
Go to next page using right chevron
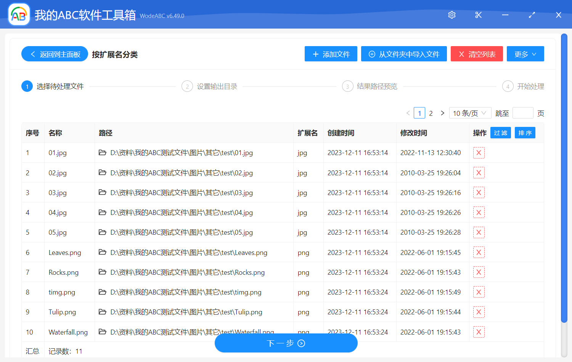pyautogui.click(x=442, y=113)
